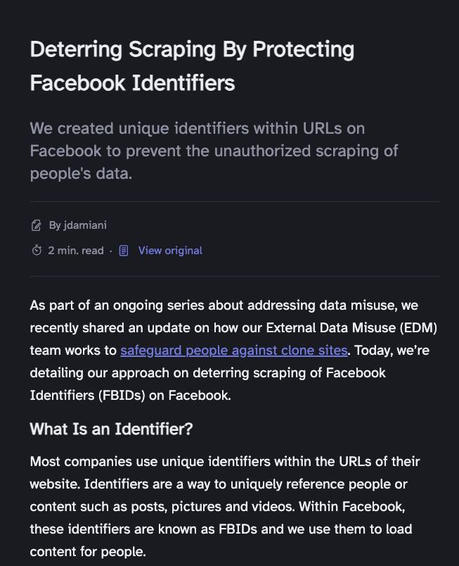Select the author name jdamiani
The height and width of the screenshot is (566, 459).
coord(85,225)
